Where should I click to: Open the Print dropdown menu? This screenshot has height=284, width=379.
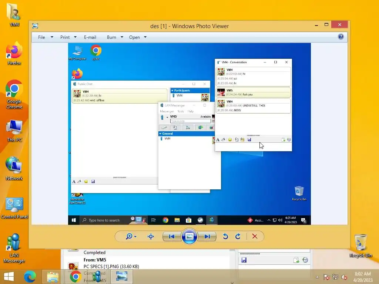click(x=68, y=37)
